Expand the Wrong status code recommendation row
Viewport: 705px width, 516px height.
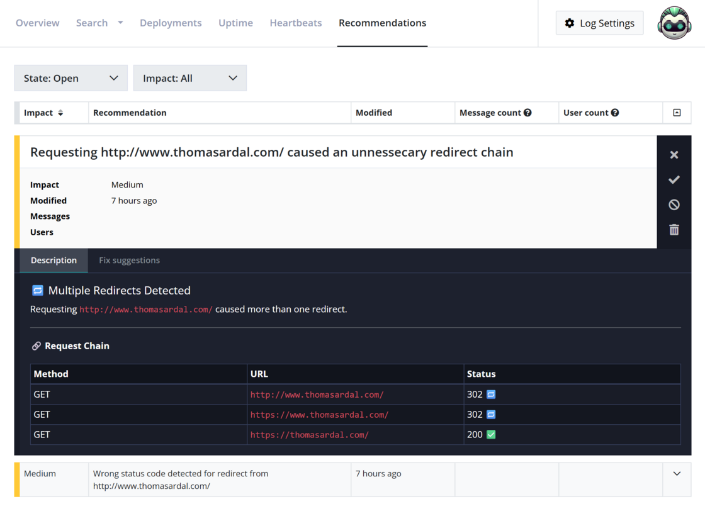click(677, 474)
